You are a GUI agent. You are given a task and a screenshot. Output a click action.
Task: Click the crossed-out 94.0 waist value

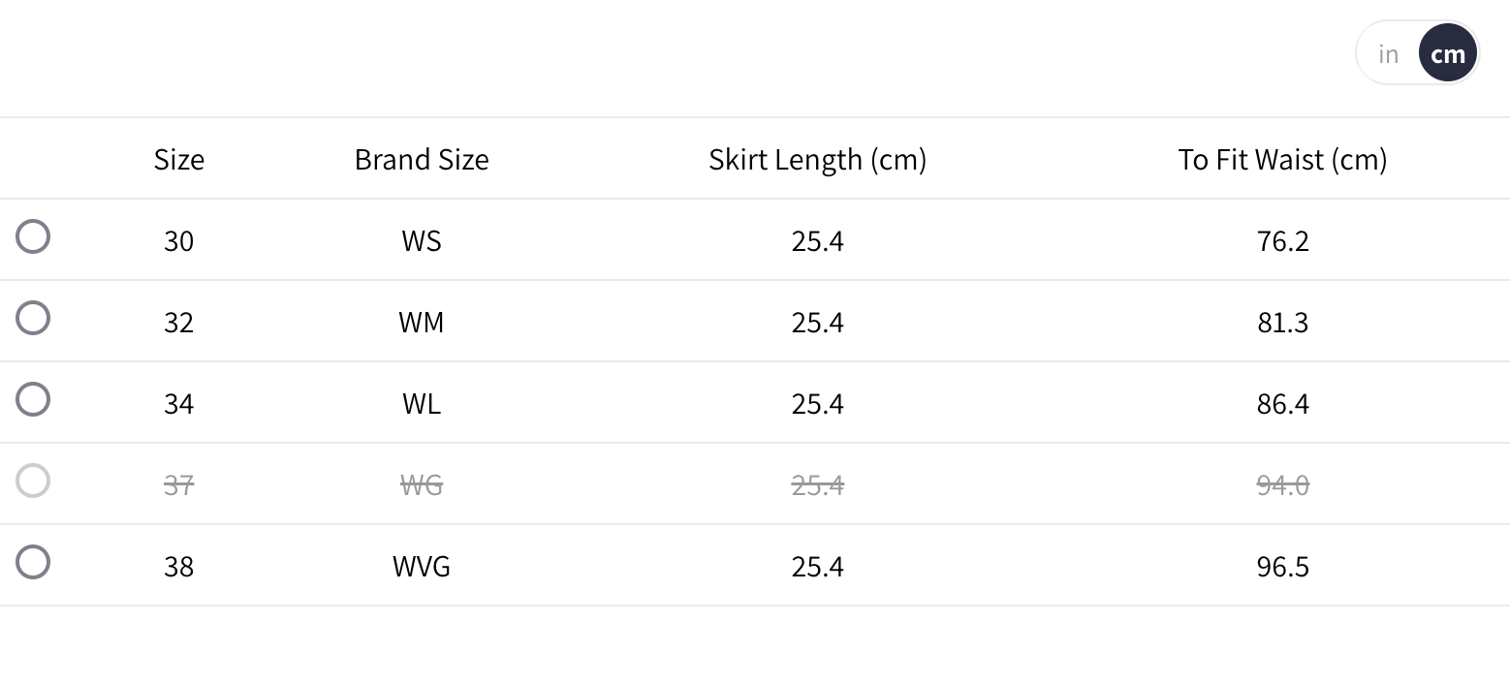[x=1282, y=485]
